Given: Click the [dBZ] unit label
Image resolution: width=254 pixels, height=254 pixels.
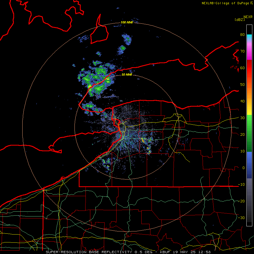Looking at the screenshot, I should coord(240,20).
